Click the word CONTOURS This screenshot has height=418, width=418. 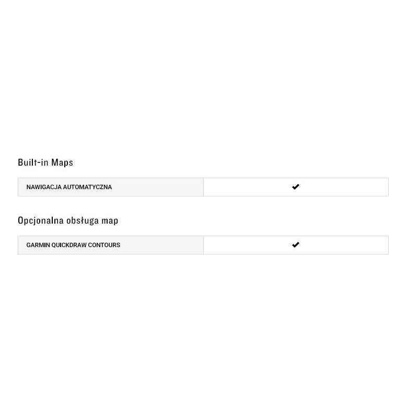[x=104, y=245]
